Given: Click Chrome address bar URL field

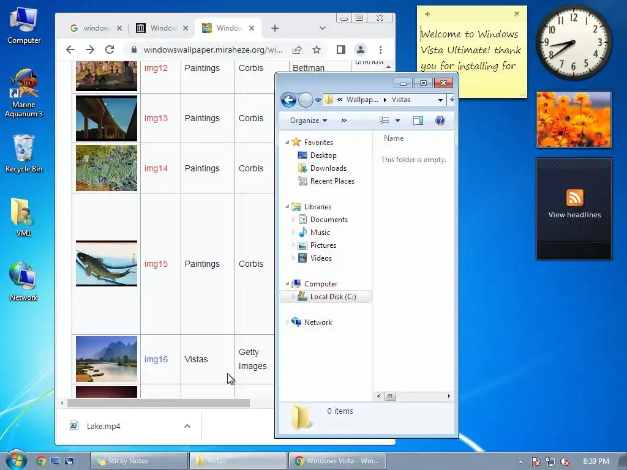Looking at the screenshot, I should pos(213,50).
